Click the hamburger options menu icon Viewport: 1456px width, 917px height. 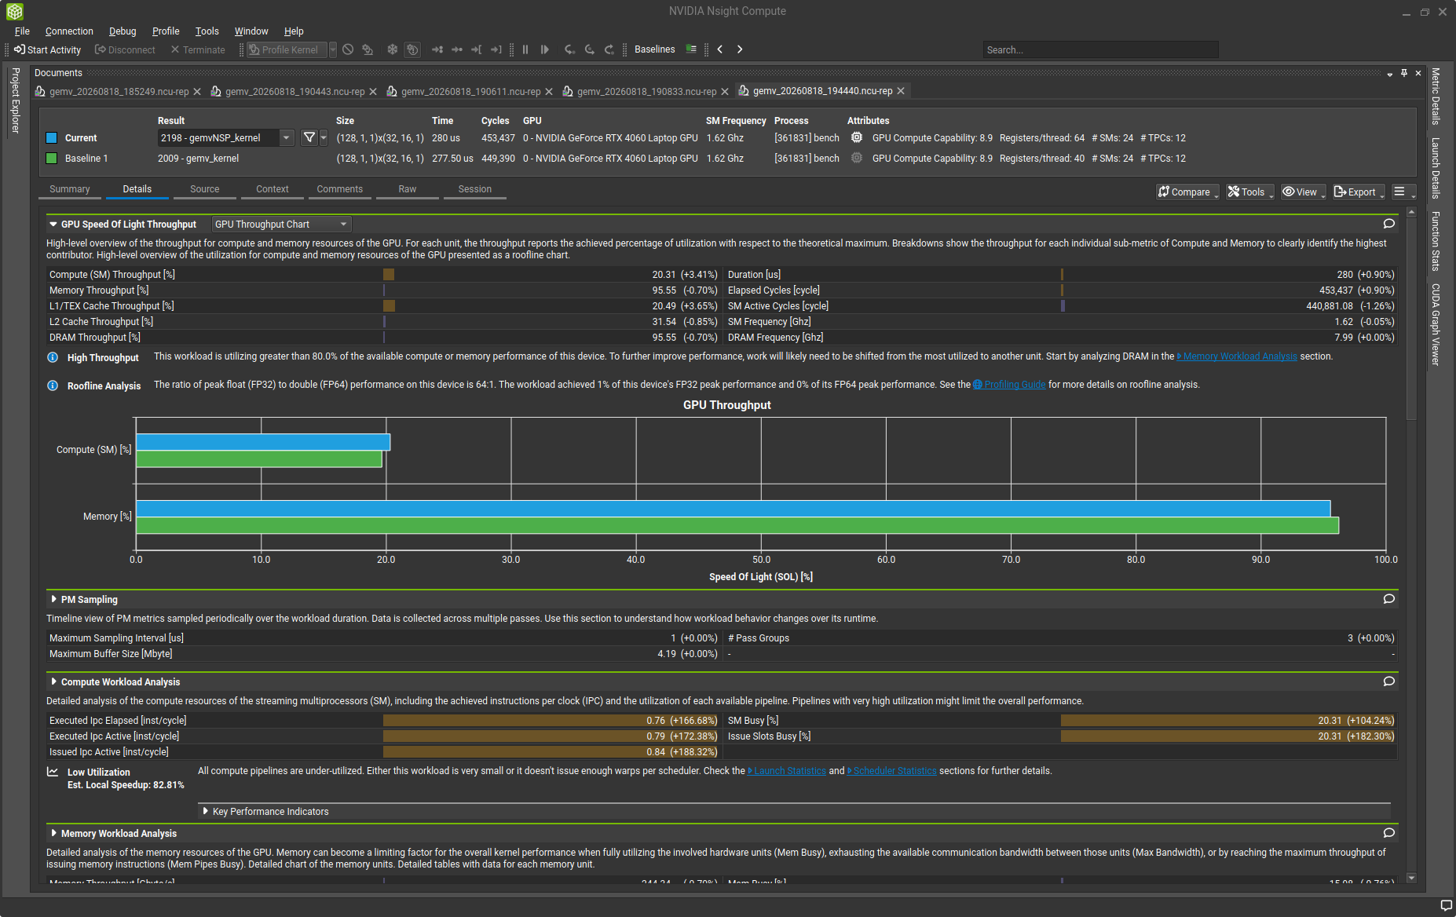[1403, 192]
